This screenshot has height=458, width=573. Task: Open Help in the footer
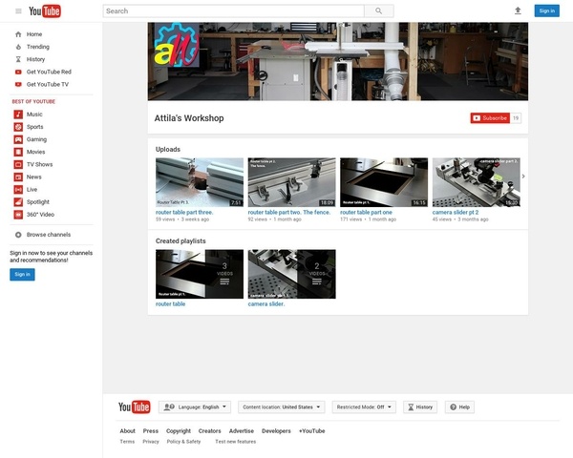pyautogui.click(x=459, y=406)
